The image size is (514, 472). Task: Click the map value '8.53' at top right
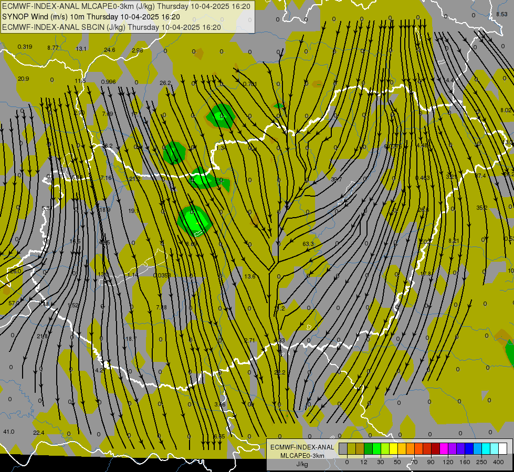501,14
